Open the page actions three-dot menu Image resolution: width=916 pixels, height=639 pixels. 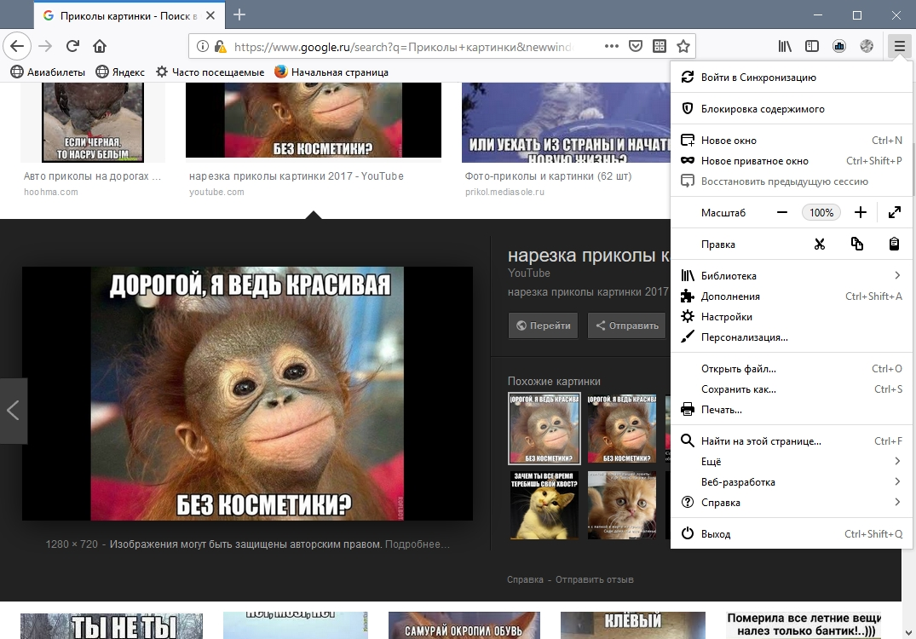[x=611, y=46]
